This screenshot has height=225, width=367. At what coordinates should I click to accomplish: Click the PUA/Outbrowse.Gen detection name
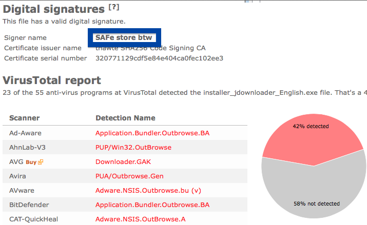pyautogui.click(x=129, y=176)
